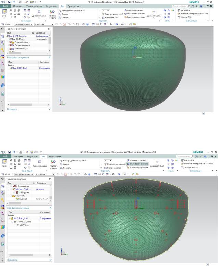Switch to Исходная tab, upper window
Viewport: 218px width, 266px height.
point(18,6)
